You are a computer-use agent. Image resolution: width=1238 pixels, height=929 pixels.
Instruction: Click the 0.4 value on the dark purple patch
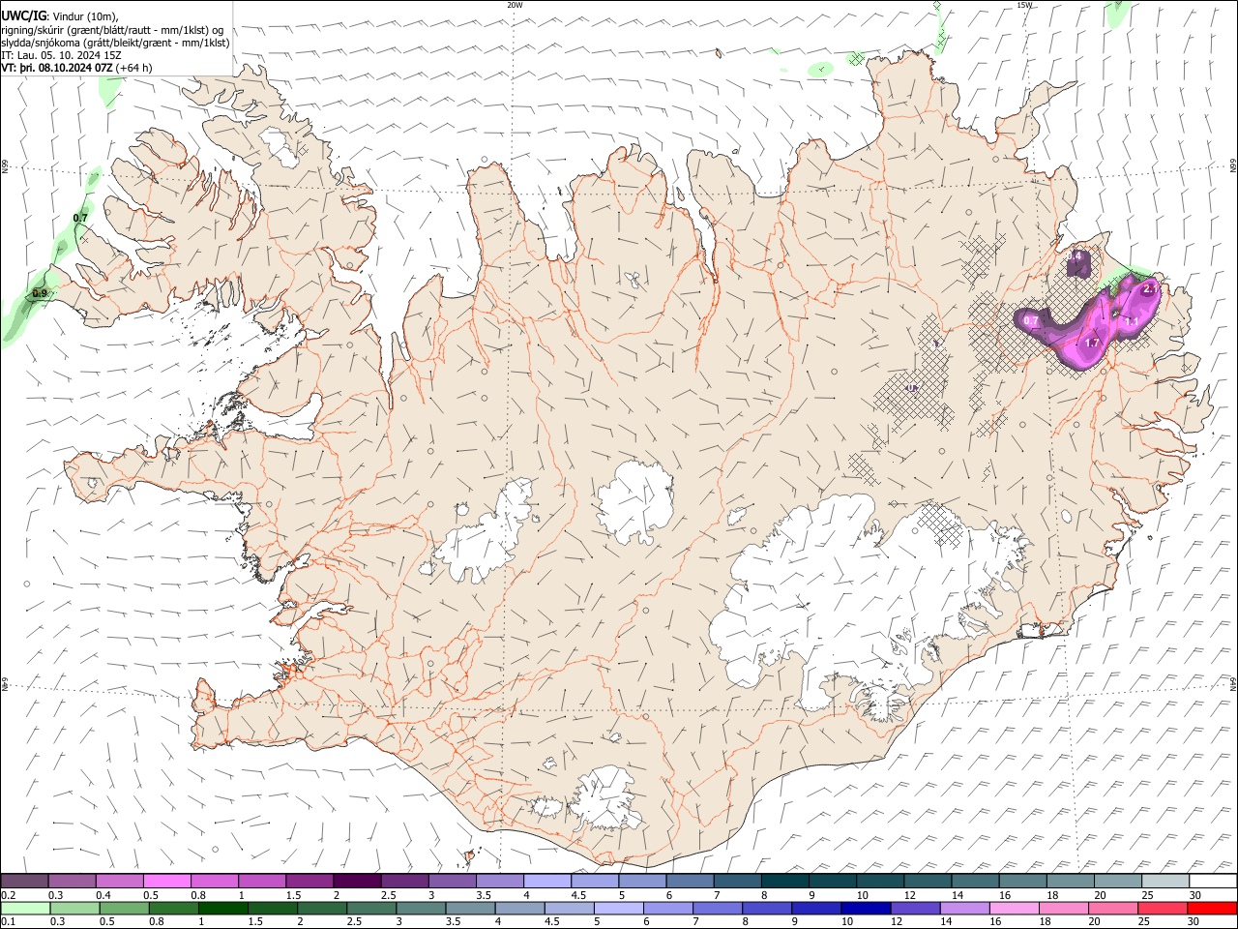1074,256
